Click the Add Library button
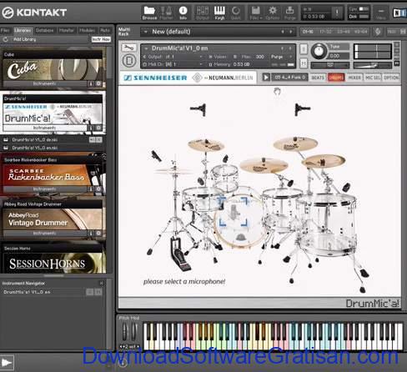The width and height of the screenshot is (407, 372). (25, 39)
